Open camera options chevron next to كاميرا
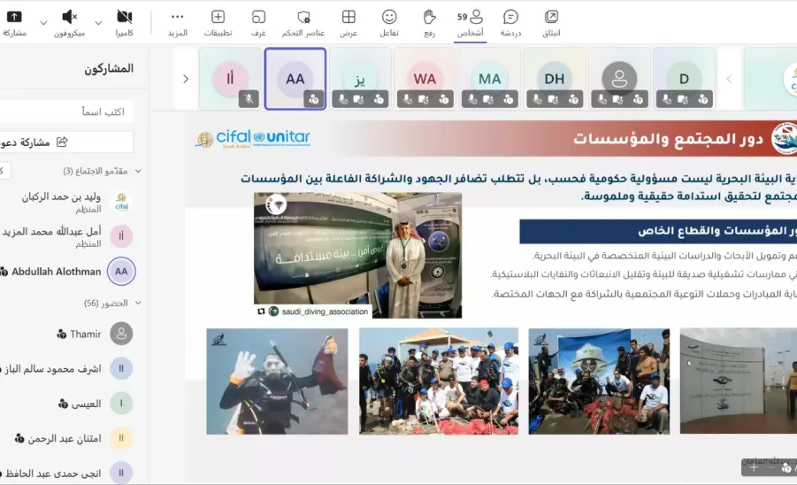Image resolution: width=797 pixels, height=485 pixels. click(x=98, y=23)
